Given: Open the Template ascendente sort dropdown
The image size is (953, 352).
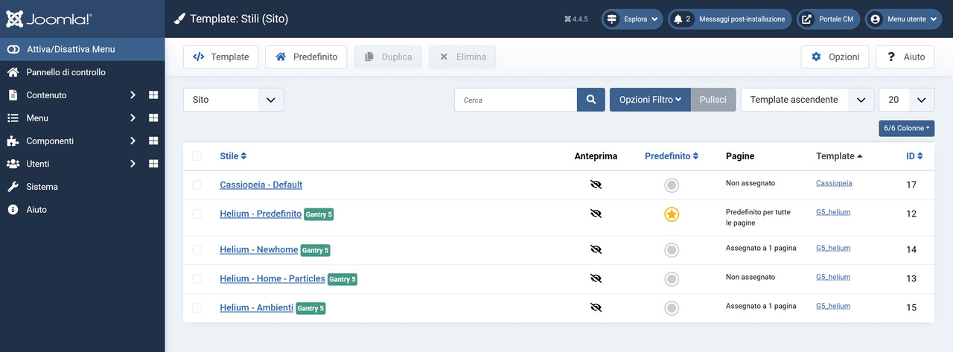Looking at the screenshot, I should point(807,100).
